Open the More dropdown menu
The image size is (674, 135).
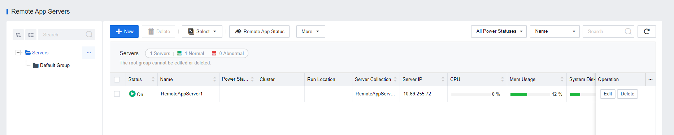pyautogui.click(x=310, y=31)
